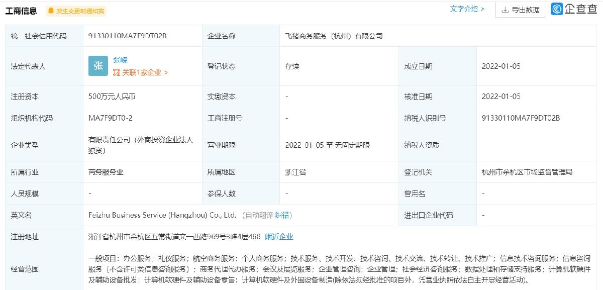The image size is (603, 290).
Task: Click industry value 商务服务业
Action: point(106,172)
